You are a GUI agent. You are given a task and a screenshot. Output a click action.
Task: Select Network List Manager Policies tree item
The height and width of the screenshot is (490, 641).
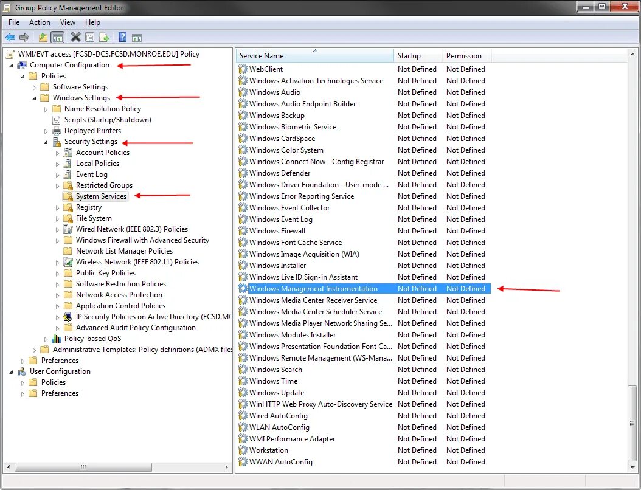(x=124, y=251)
